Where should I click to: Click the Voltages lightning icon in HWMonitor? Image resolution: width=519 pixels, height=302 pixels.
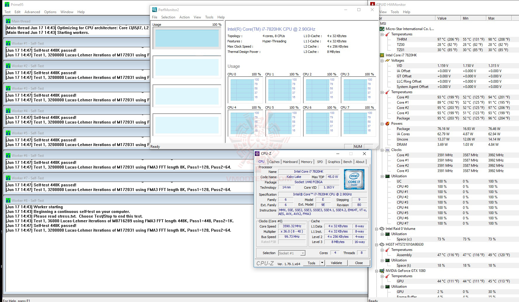387,60
